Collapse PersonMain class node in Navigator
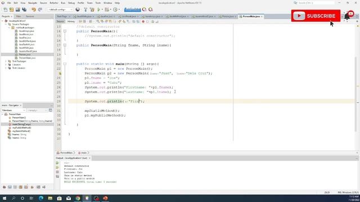The height and width of the screenshot is (202, 360). click(x=2, y=114)
